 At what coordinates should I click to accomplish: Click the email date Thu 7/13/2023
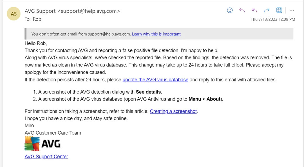pyautogui.click(x=264, y=19)
